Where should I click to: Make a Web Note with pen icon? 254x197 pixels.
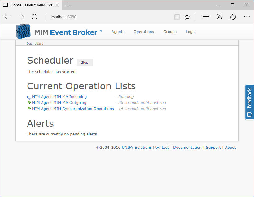[x=220, y=17]
